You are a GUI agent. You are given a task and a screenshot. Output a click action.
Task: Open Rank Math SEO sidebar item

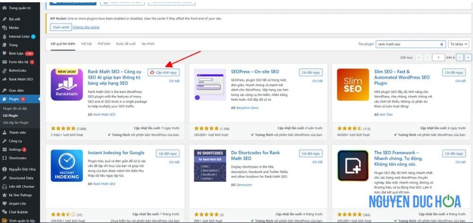20,79
